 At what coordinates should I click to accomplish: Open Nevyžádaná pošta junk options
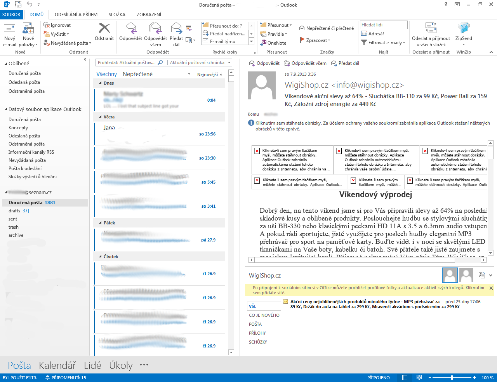tap(68, 43)
